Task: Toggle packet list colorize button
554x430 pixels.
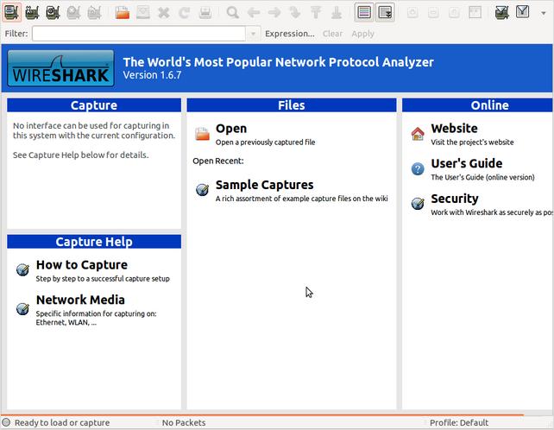Action: [x=364, y=12]
